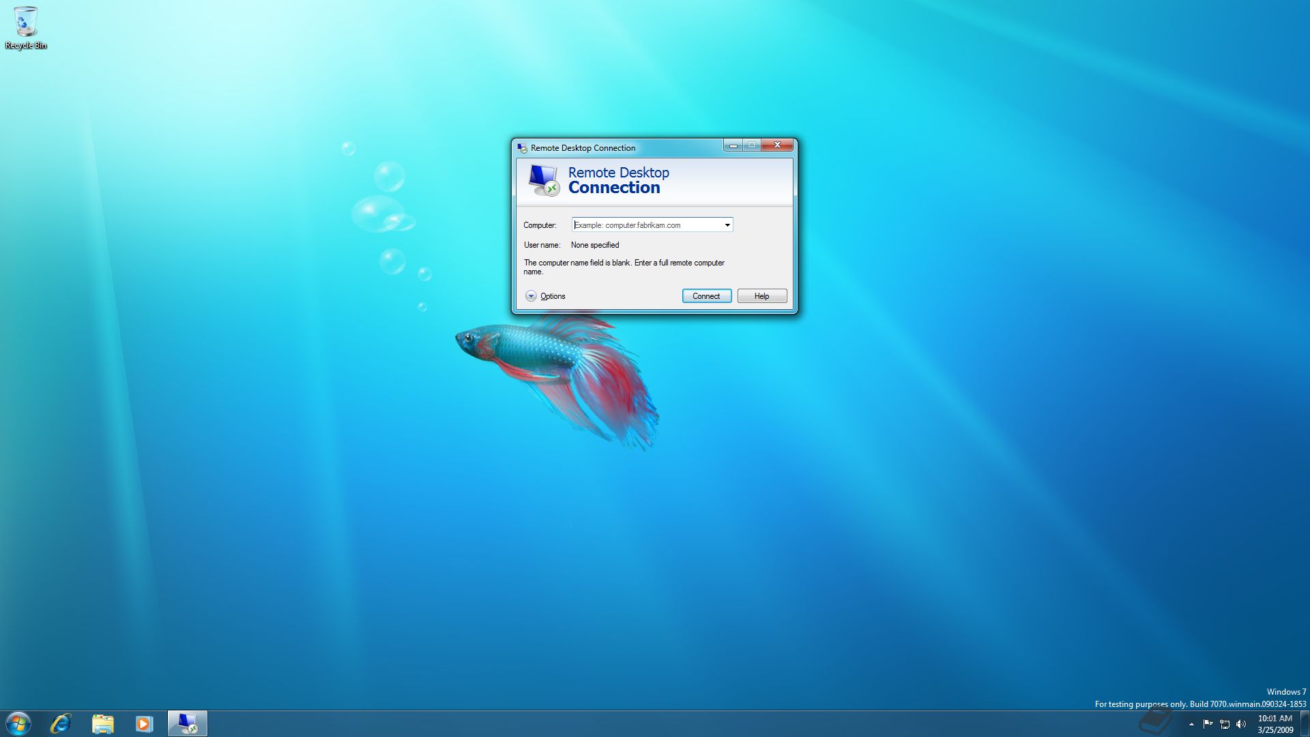Open the Action Center flag icon
Image resolution: width=1310 pixels, height=737 pixels.
1208,724
